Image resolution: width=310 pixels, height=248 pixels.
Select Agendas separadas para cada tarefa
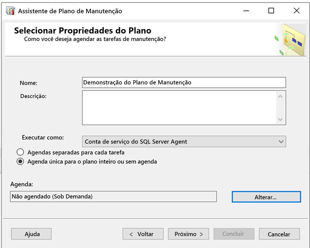point(20,152)
